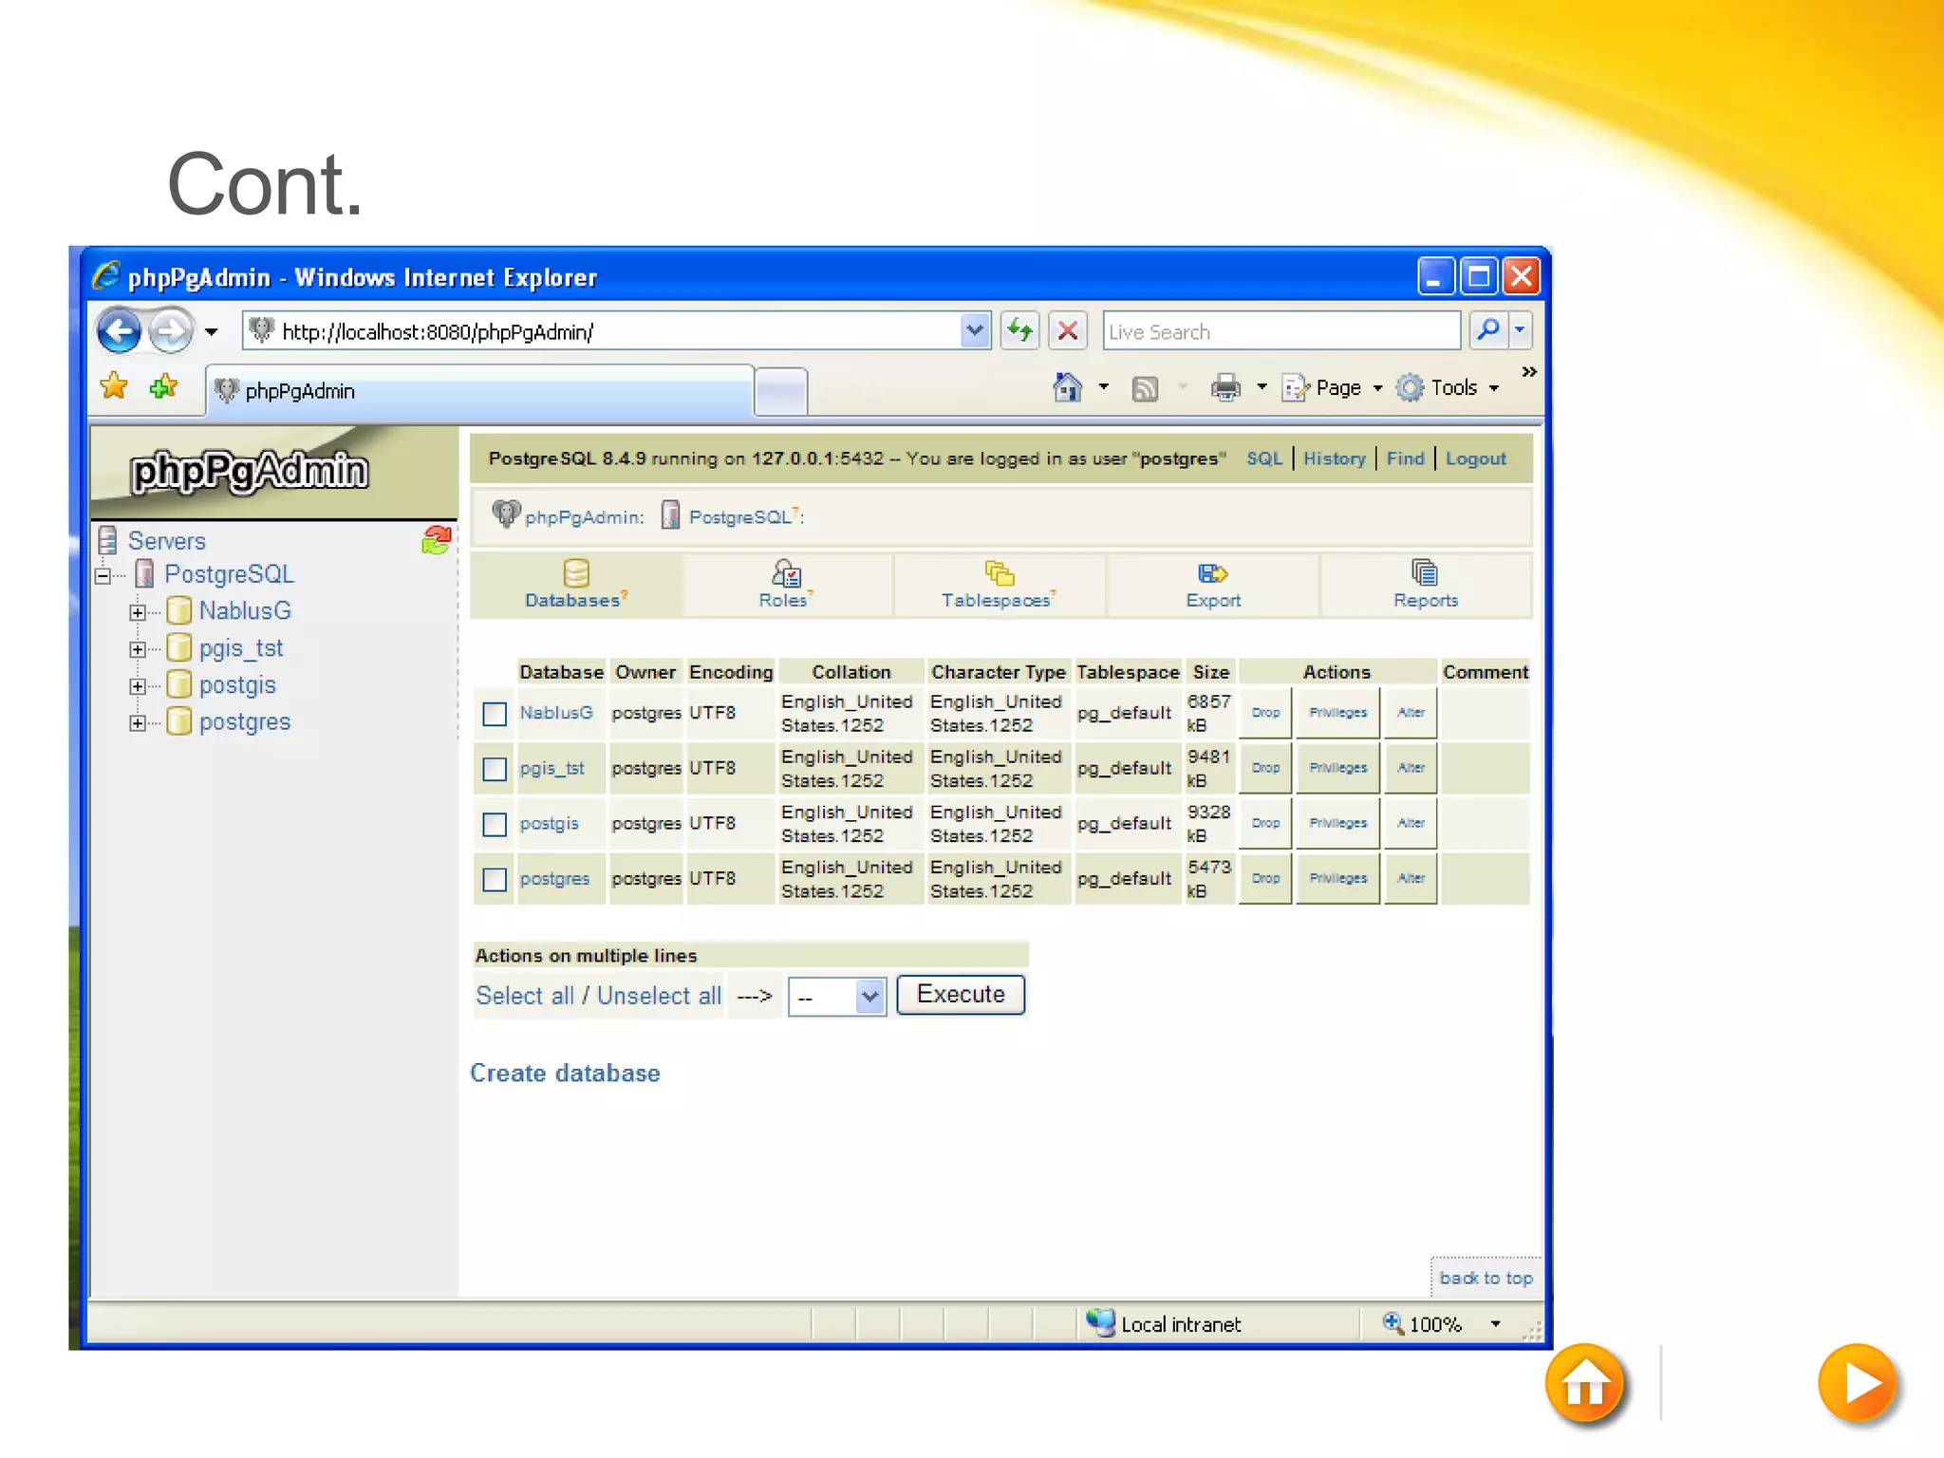The width and height of the screenshot is (1944, 1458).
Task: Click the Create database link
Action: click(565, 1073)
